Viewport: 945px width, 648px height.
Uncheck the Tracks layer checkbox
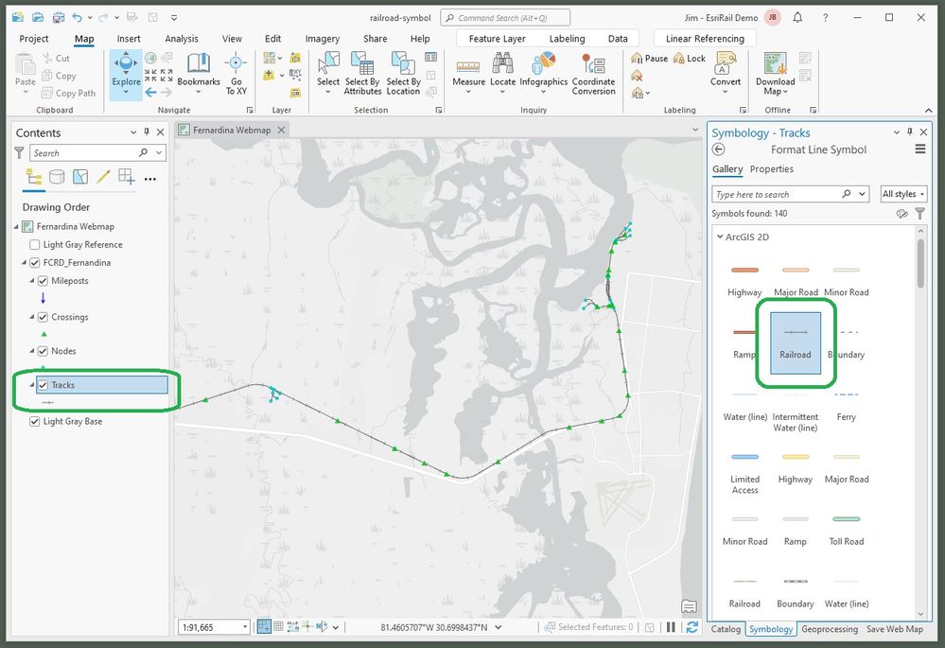pos(43,385)
